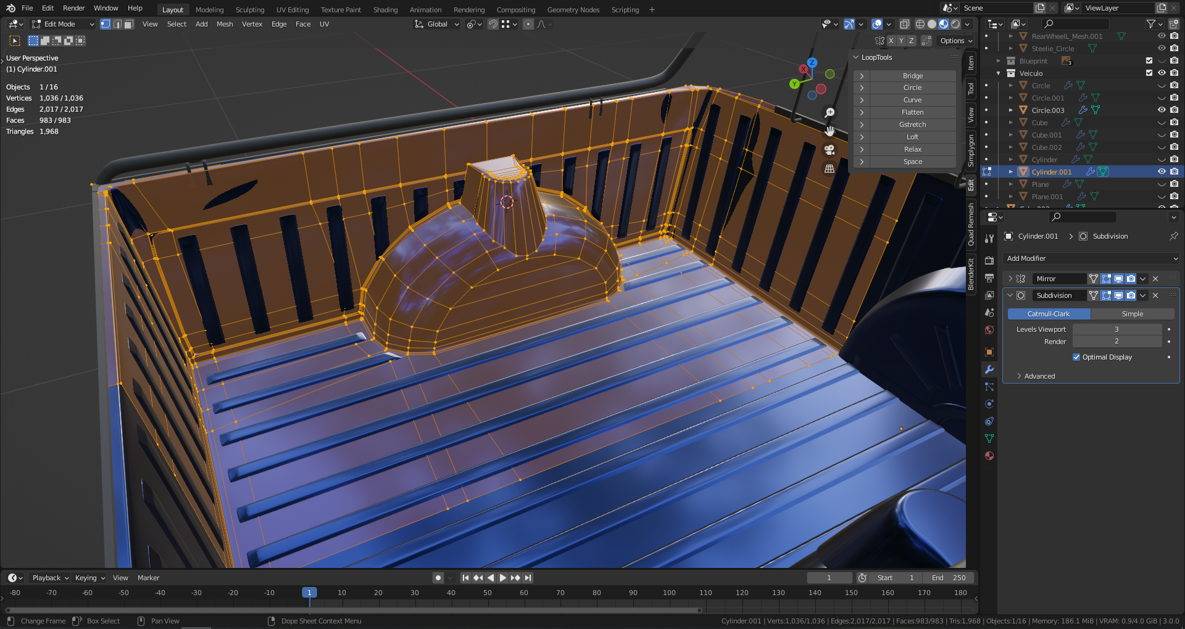Switch to solid viewport shading
This screenshot has width=1185, height=629.
[932, 24]
